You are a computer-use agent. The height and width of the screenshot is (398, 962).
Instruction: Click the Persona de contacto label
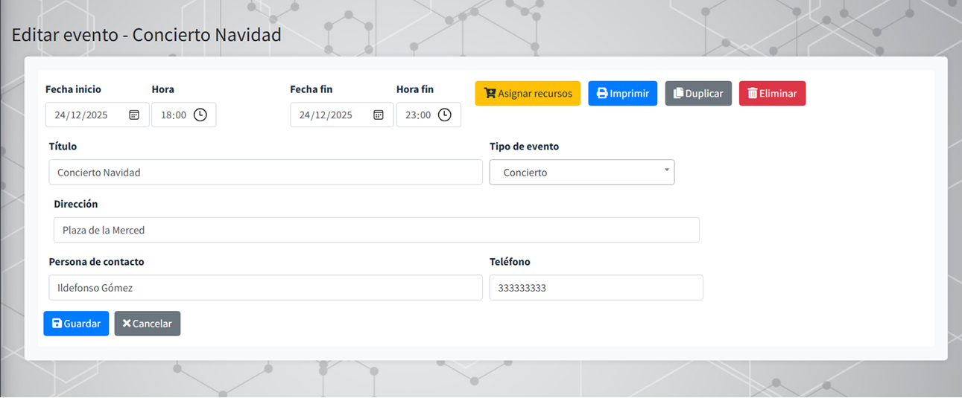coord(97,262)
